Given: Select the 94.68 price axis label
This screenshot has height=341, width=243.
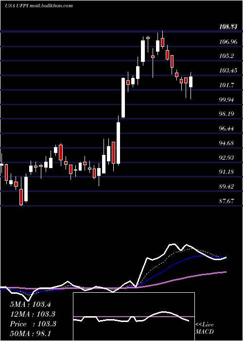Looking at the screenshot, I should 226,143.
